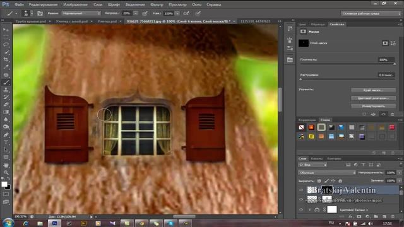Switch to the Коррекция tab
Viewport: 404px width, 227px height.
tap(307, 120)
